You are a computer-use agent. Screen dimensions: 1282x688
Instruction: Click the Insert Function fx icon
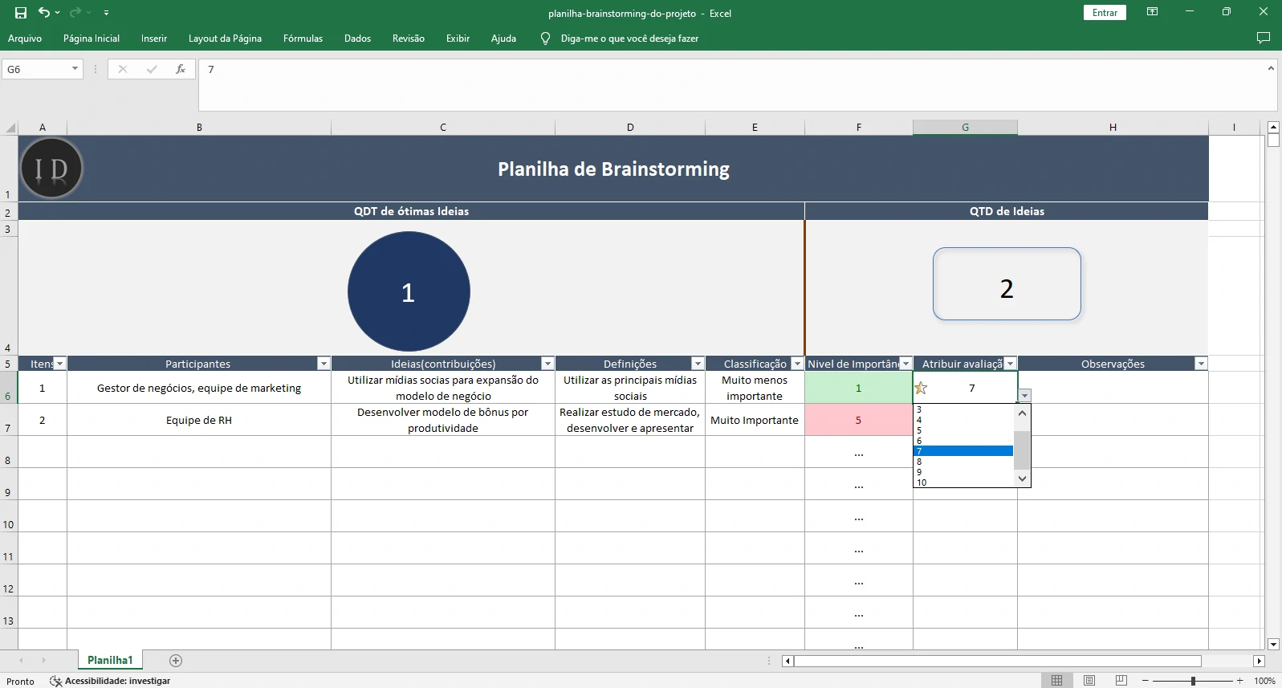[x=181, y=69]
